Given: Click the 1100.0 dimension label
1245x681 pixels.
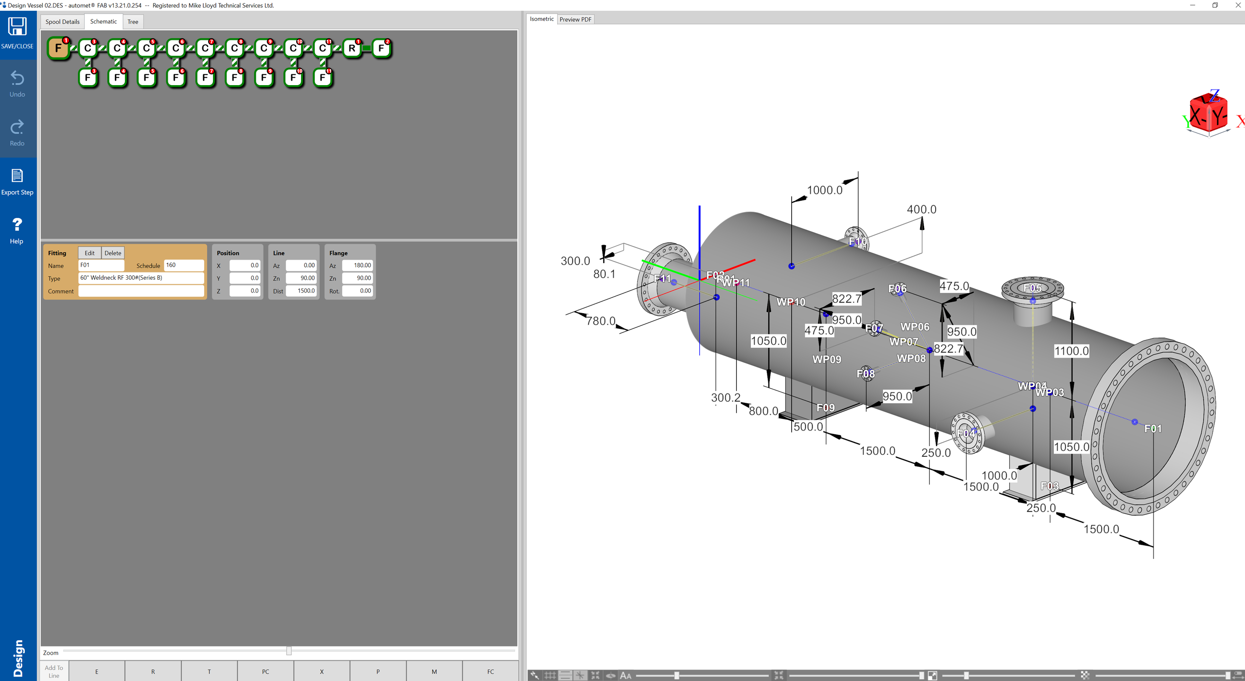Looking at the screenshot, I should pyautogui.click(x=1071, y=351).
